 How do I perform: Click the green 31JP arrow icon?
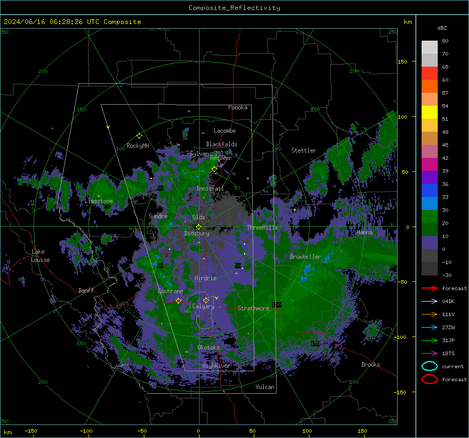(429, 340)
